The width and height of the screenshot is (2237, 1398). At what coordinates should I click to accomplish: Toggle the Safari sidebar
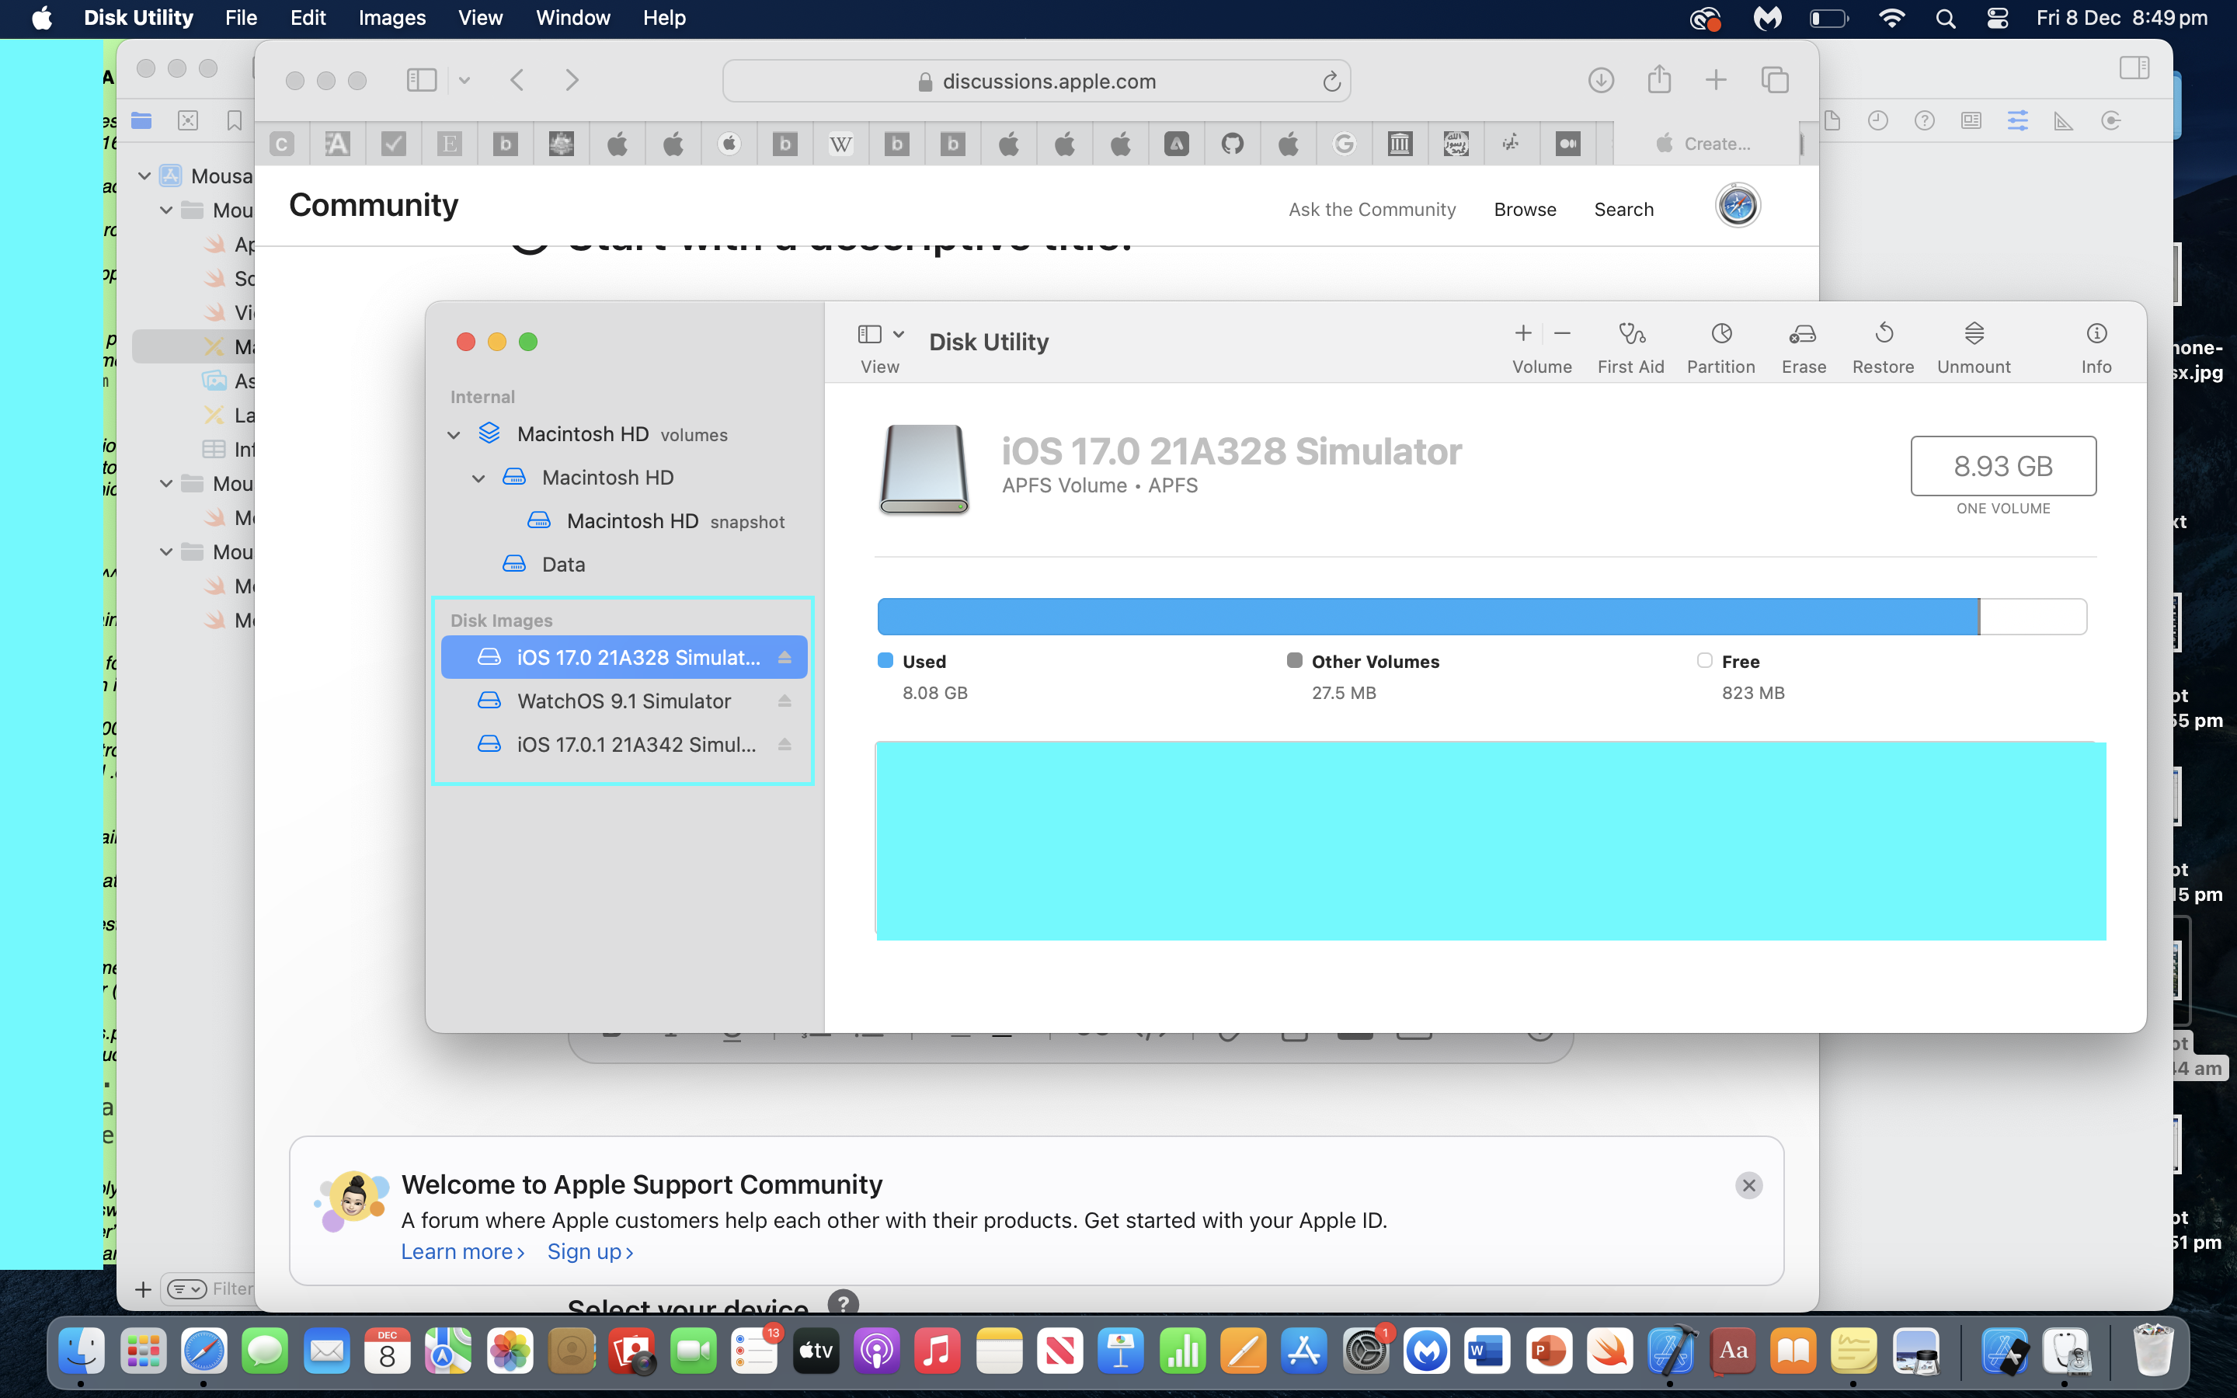click(422, 79)
